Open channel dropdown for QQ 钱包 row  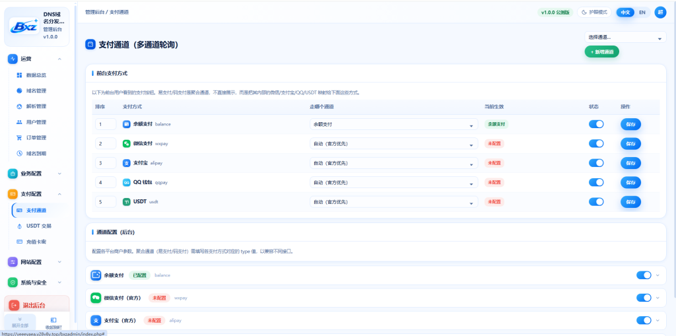click(393, 182)
